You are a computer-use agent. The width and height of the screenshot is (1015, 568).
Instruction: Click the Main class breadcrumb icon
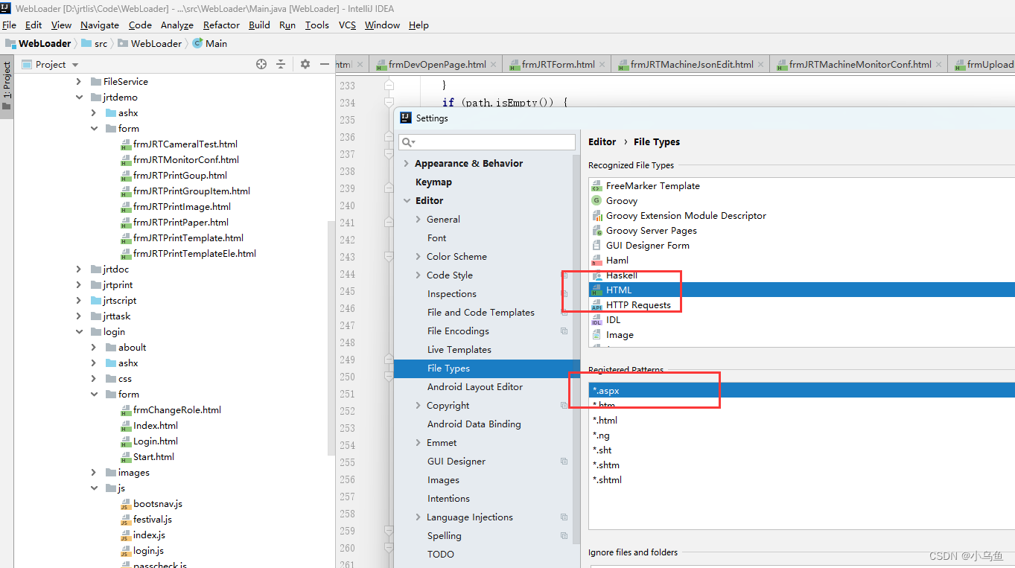(x=197, y=43)
